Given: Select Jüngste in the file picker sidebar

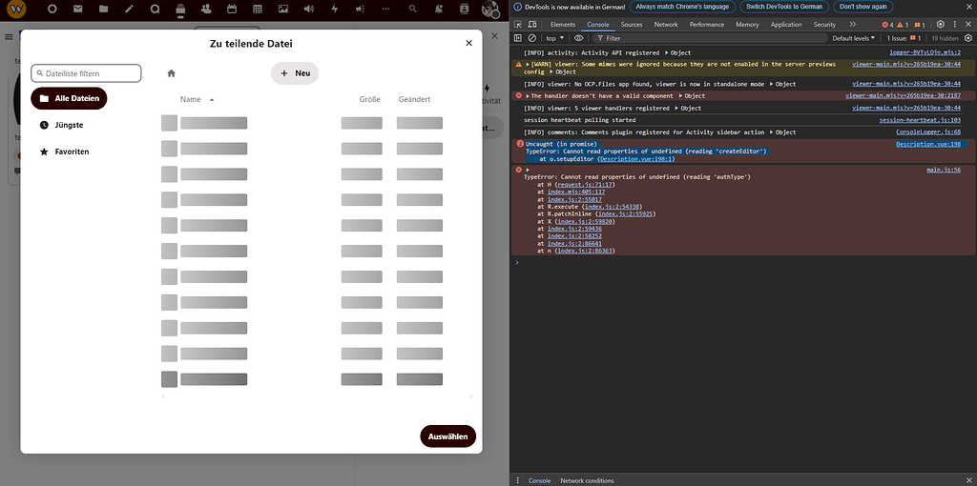Looking at the screenshot, I should pyautogui.click(x=69, y=125).
